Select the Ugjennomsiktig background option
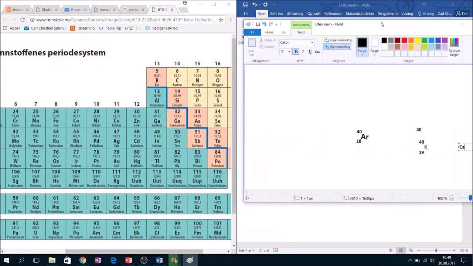This screenshot has width=473, height=266. coord(338,40)
